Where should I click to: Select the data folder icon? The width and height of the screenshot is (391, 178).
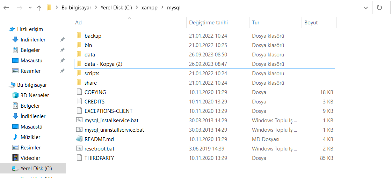point(79,54)
